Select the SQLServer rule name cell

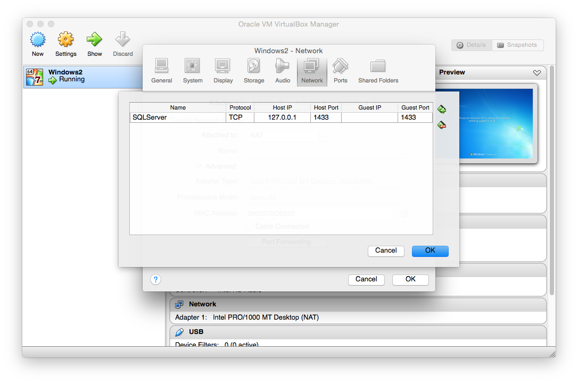click(178, 118)
